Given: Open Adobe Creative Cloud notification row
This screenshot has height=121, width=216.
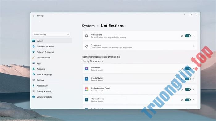Looking at the screenshot, I should point(139,89).
